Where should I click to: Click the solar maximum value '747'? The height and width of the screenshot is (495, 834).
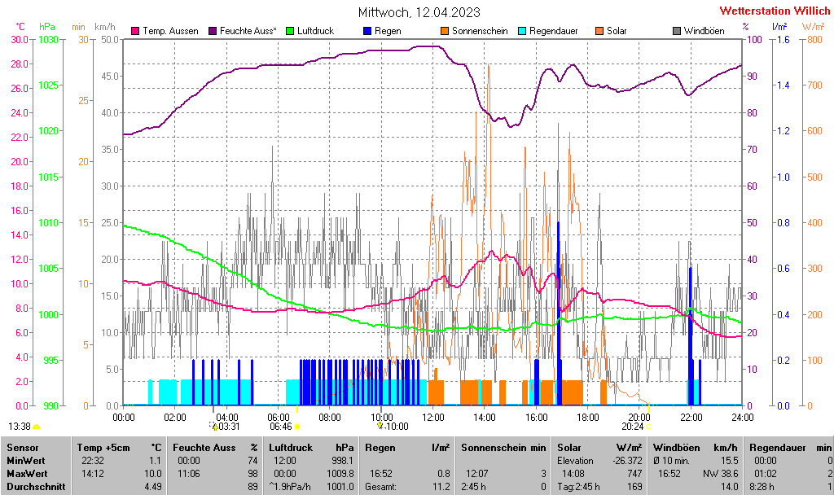pyautogui.click(x=634, y=473)
